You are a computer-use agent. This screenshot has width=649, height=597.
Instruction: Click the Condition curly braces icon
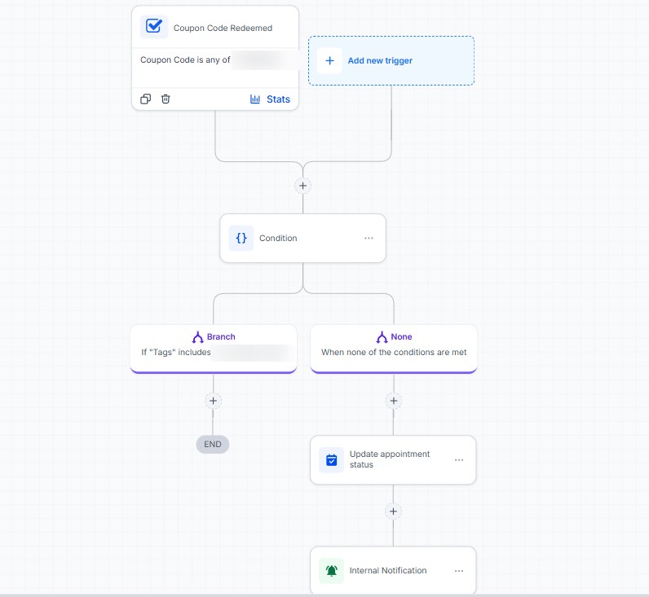click(x=241, y=238)
